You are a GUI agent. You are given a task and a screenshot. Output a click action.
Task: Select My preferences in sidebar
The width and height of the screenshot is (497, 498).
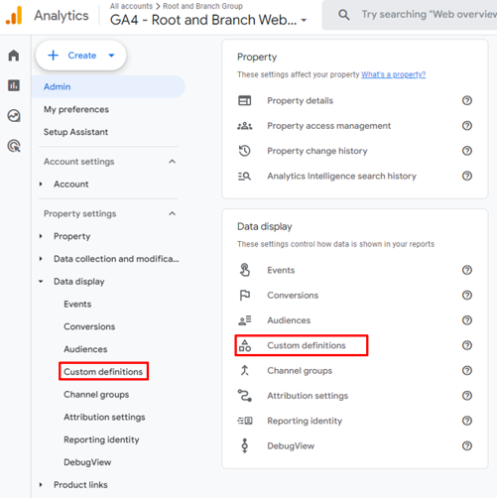(x=76, y=109)
